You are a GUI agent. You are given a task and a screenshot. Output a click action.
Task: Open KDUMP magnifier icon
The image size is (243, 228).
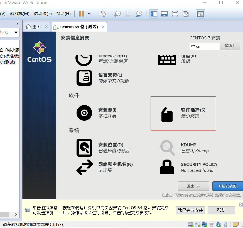coord(167,148)
